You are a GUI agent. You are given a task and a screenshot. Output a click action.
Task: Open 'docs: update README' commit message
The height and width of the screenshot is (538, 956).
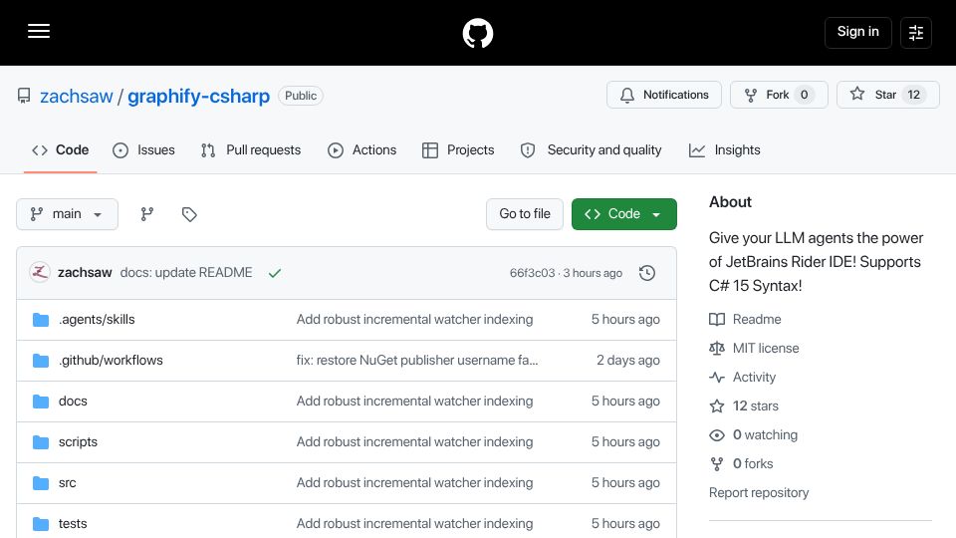[x=186, y=273]
